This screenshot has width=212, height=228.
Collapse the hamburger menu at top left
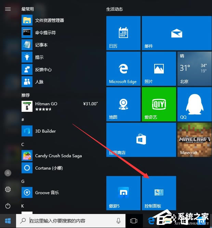pyautogui.click(x=8, y=9)
